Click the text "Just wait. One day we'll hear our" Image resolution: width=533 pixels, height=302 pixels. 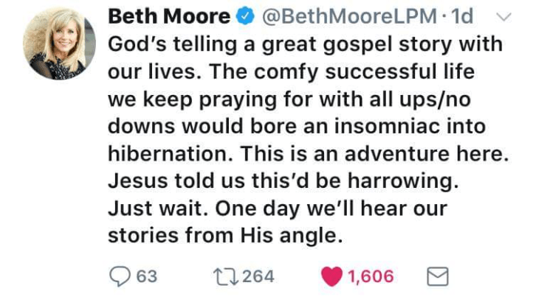click(278, 208)
